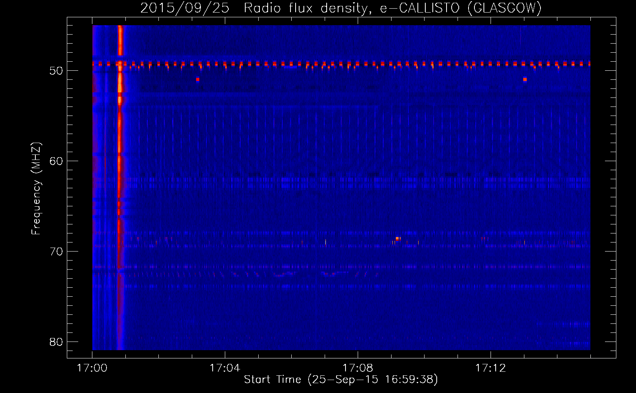Click the plot title '2015/09/25 Radio flux density, e-CALLISTO (GLASGOW)'
This screenshot has height=393, width=636.
(341, 8)
